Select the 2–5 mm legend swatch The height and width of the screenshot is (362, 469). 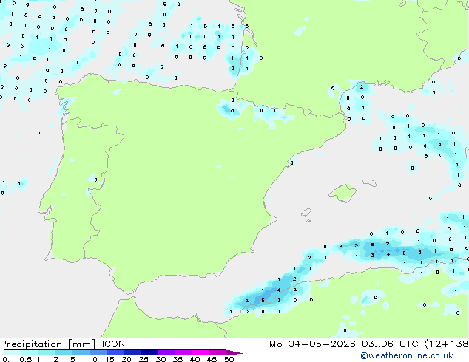(64, 352)
